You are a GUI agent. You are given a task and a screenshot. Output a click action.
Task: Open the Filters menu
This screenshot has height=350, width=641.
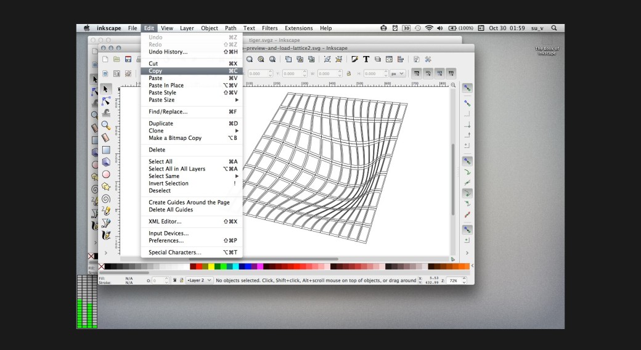[x=269, y=28]
